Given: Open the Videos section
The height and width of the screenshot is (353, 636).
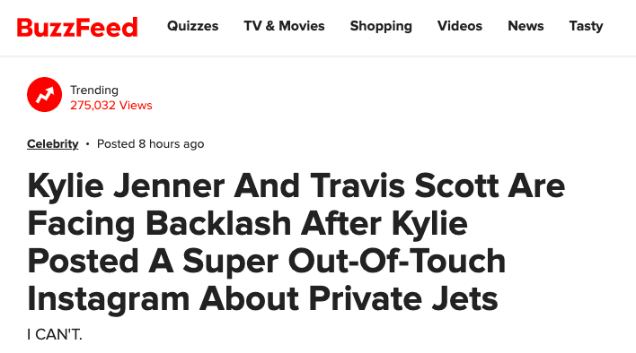Looking at the screenshot, I should click(460, 26).
